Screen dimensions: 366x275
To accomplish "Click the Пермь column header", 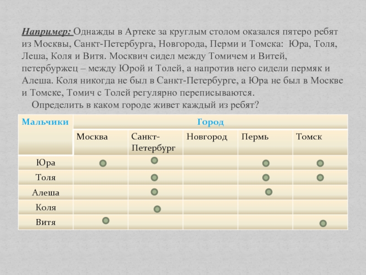I will 265,142.
